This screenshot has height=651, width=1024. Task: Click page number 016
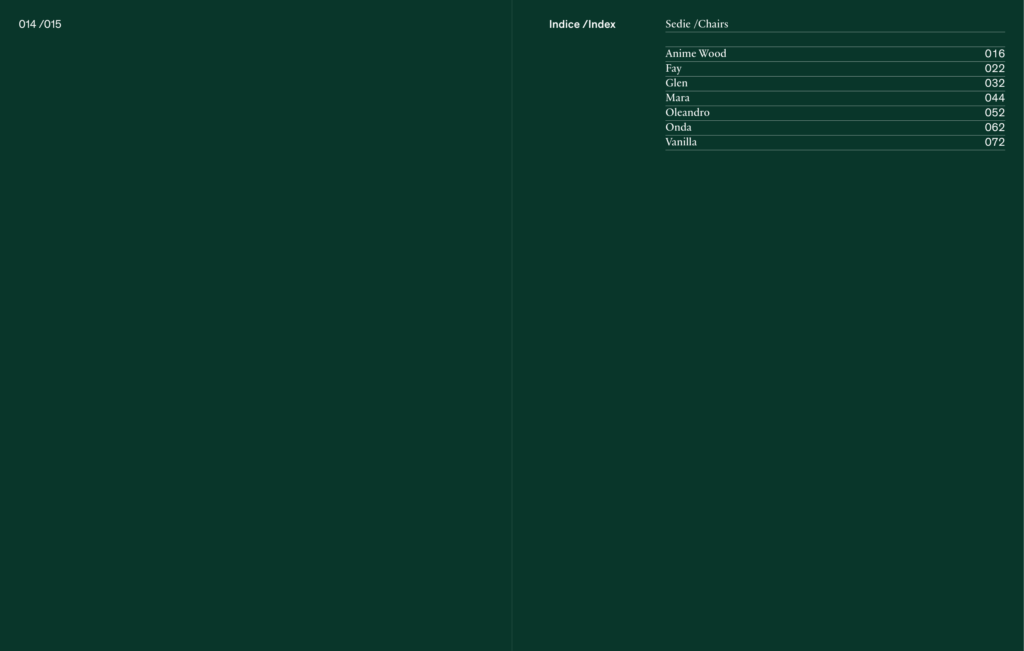coord(994,54)
